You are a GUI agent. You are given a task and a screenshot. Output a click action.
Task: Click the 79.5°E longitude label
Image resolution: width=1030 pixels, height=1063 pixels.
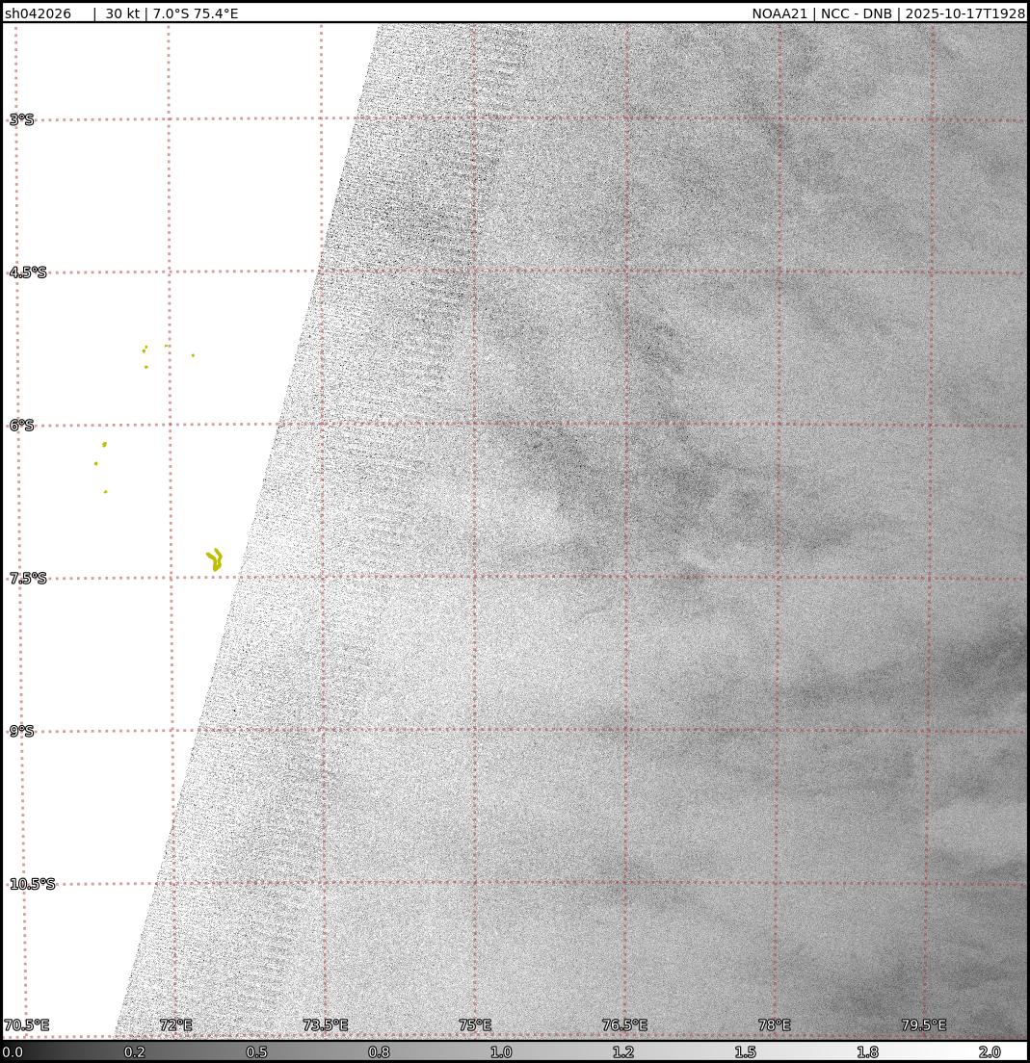924,1025
